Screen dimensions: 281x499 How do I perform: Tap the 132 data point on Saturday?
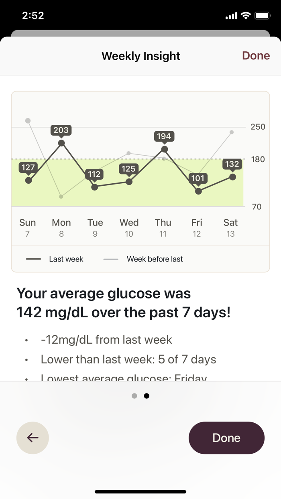coord(232,177)
